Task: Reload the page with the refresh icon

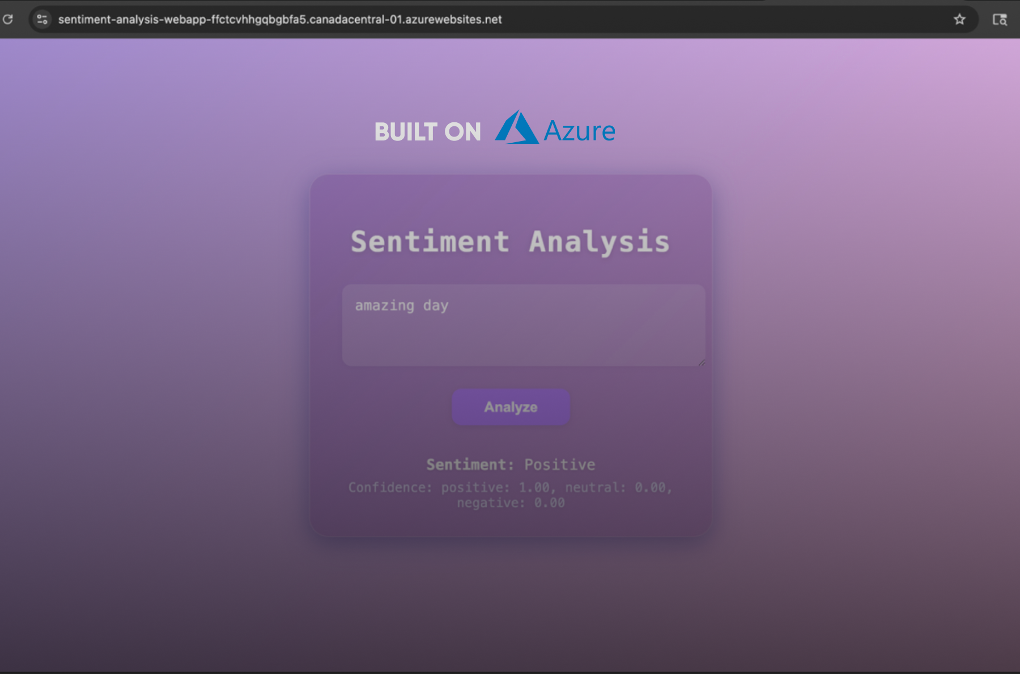Action: tap(8, 19)
